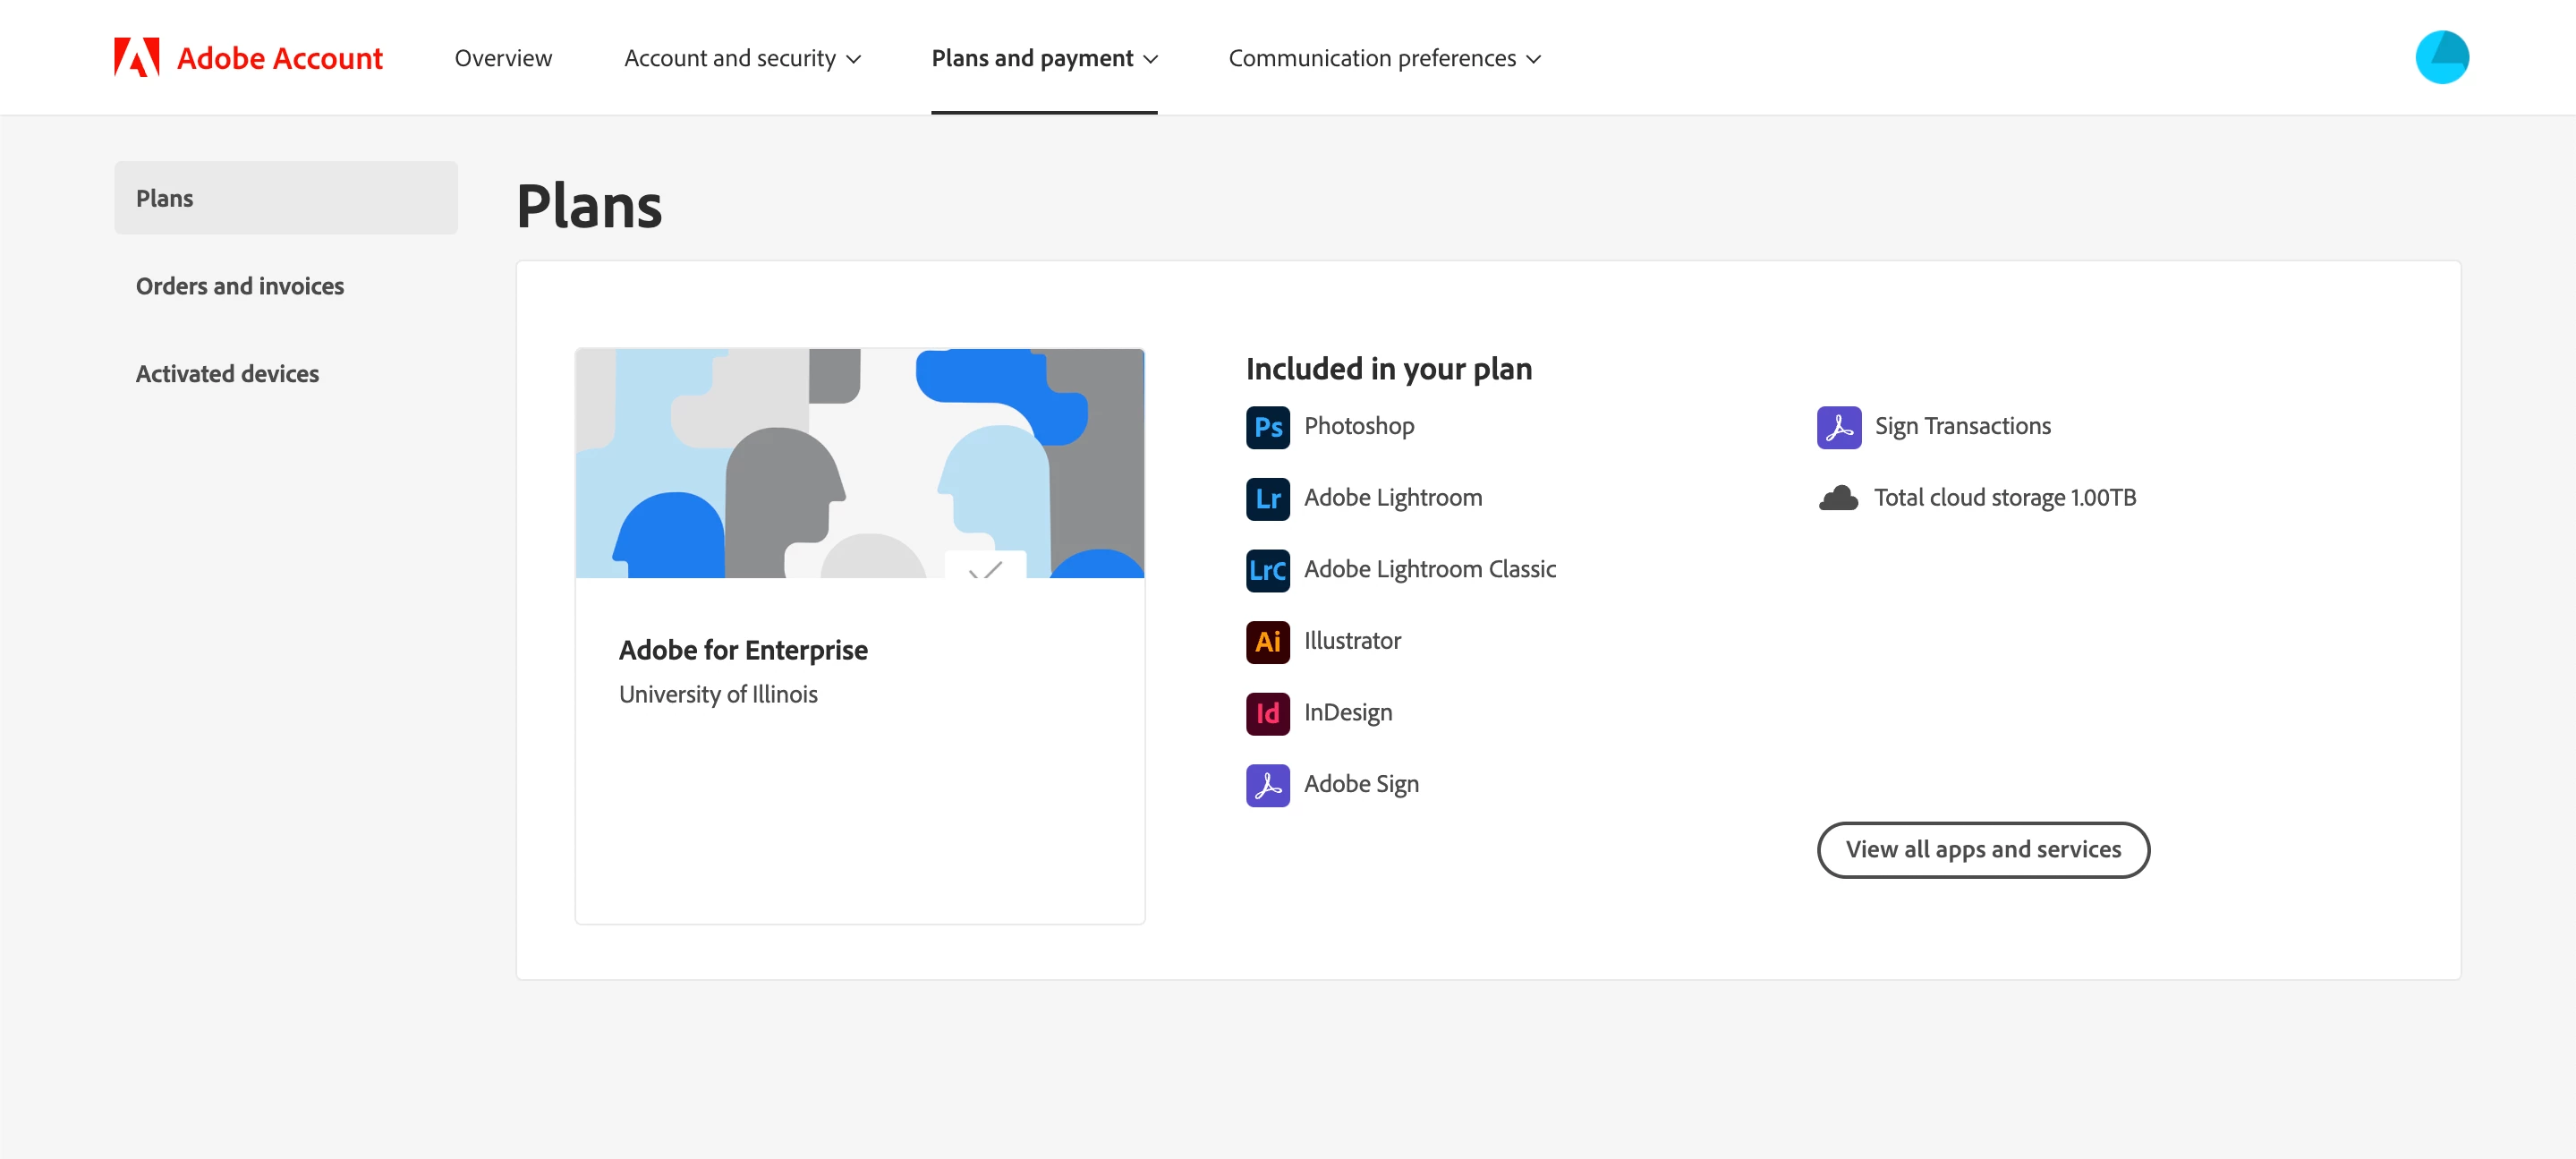Click the Adobe Sign icon
Screen dimensions: 2576x1159
[x=1267, y=785]
